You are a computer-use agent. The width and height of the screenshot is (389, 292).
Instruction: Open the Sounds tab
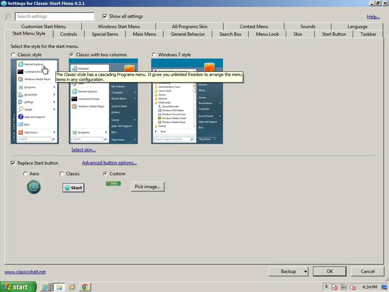coord(308,27)
